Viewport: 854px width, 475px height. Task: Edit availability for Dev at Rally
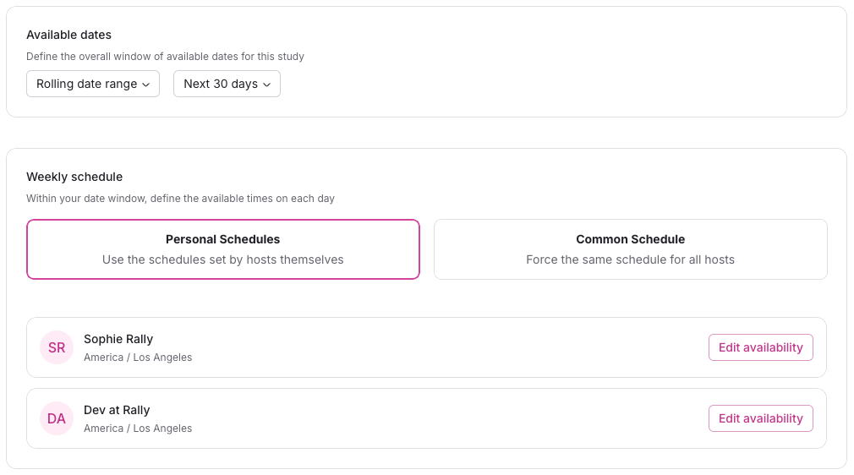coord(760,418)
